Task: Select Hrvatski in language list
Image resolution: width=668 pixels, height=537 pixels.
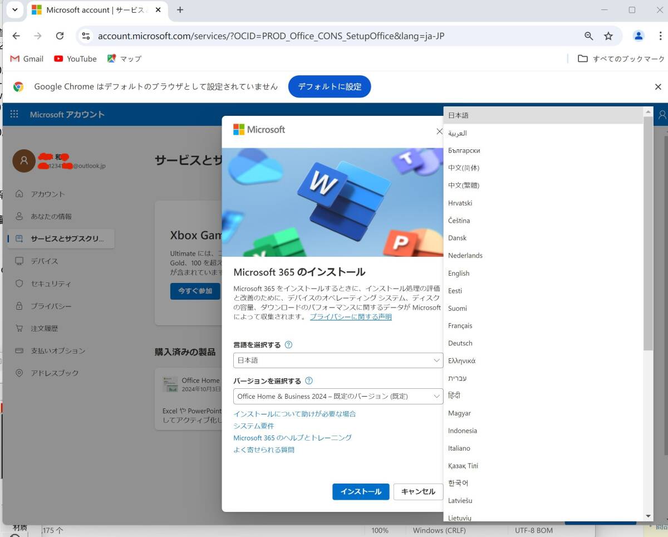Action: click(543, 203)
